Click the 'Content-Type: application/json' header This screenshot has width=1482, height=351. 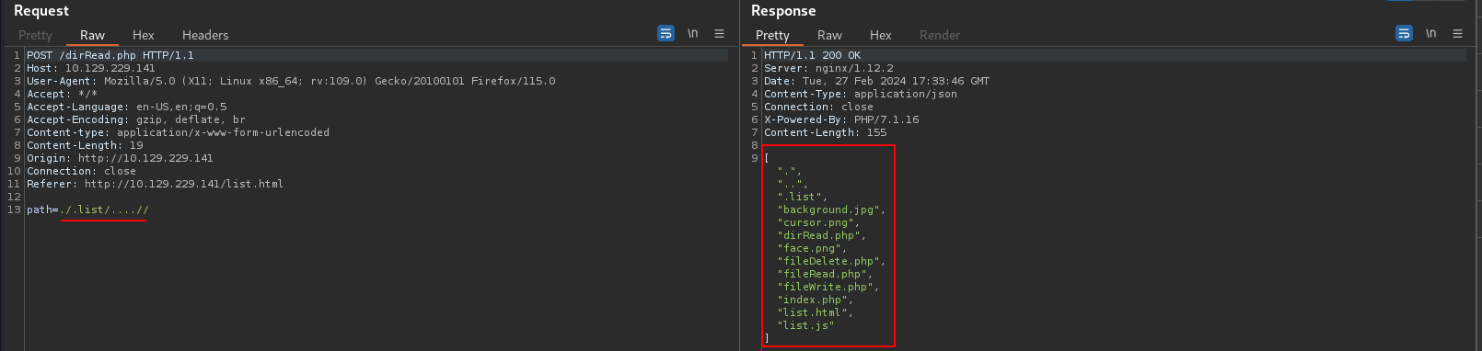pos(861,94)
